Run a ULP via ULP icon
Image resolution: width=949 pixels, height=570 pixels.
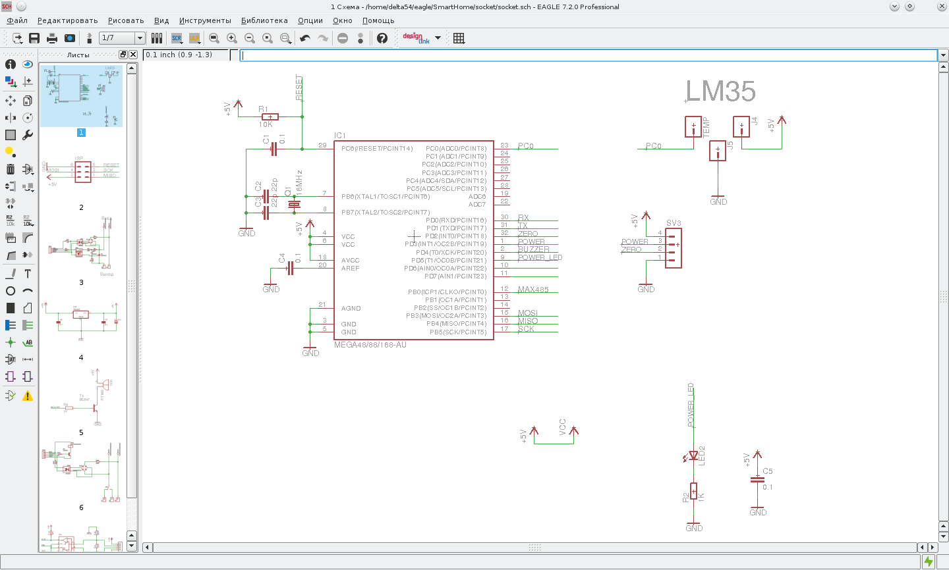(x=194, y=38)
